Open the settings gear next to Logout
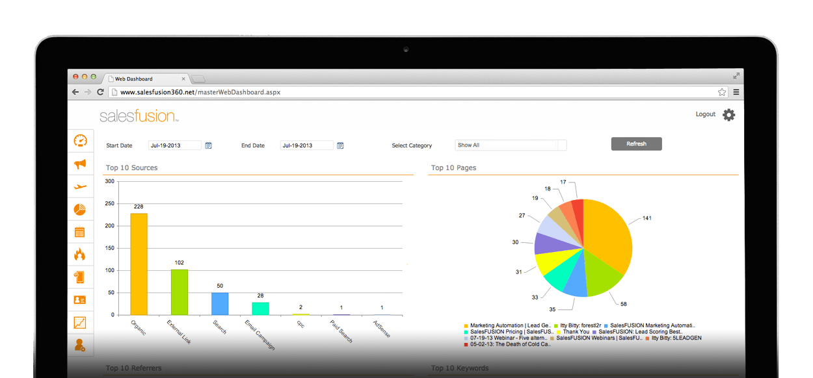 (x=729, y=115)
